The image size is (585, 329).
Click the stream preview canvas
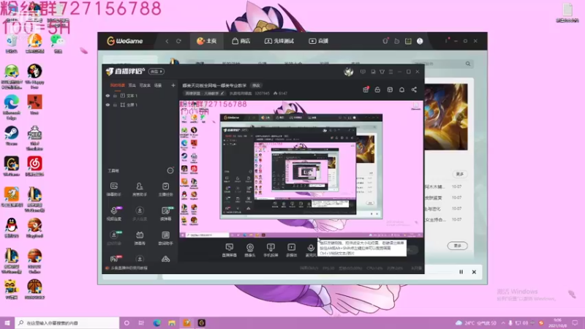click(301, 169)
